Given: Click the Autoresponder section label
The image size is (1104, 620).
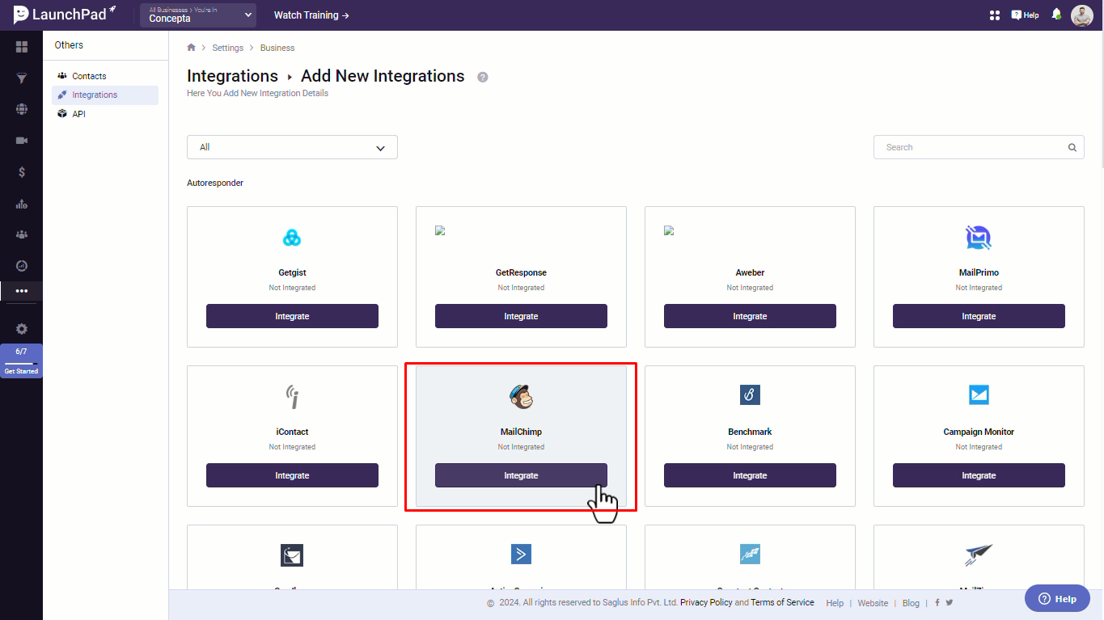Looking at the screenshot, I should pos(215,183).
